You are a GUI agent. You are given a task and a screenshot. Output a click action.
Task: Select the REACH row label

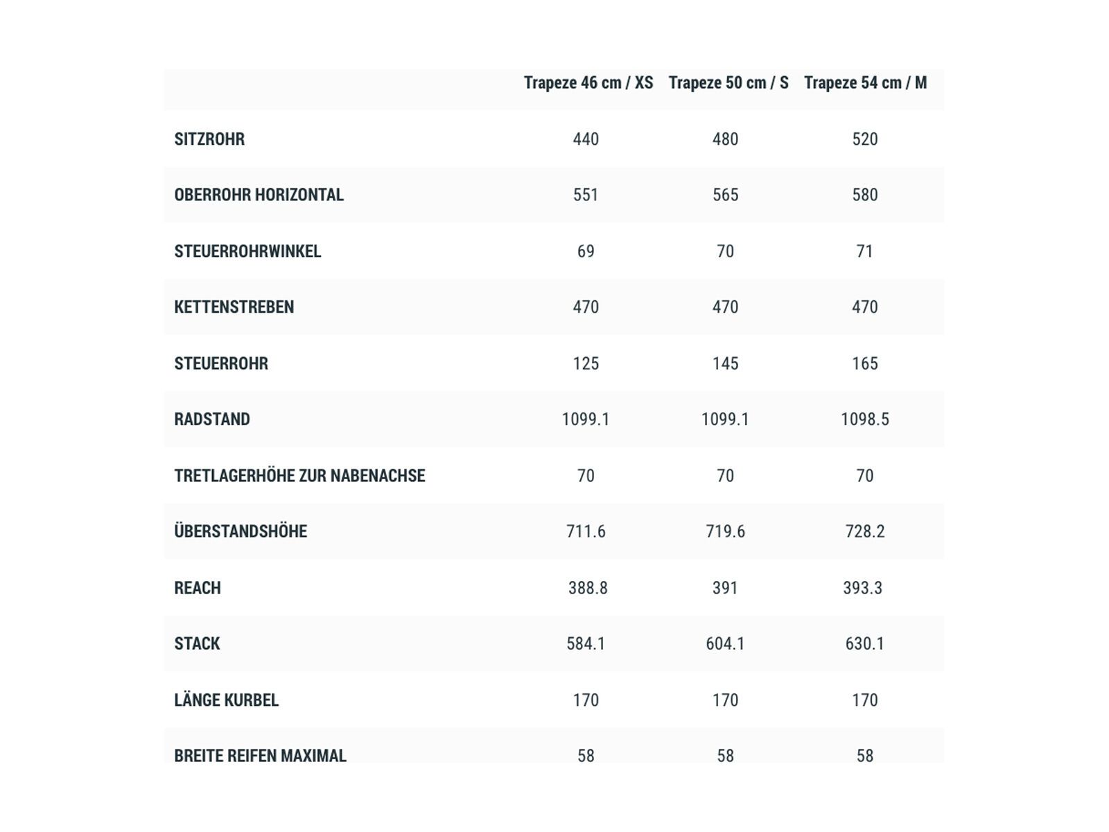(198, 588)
